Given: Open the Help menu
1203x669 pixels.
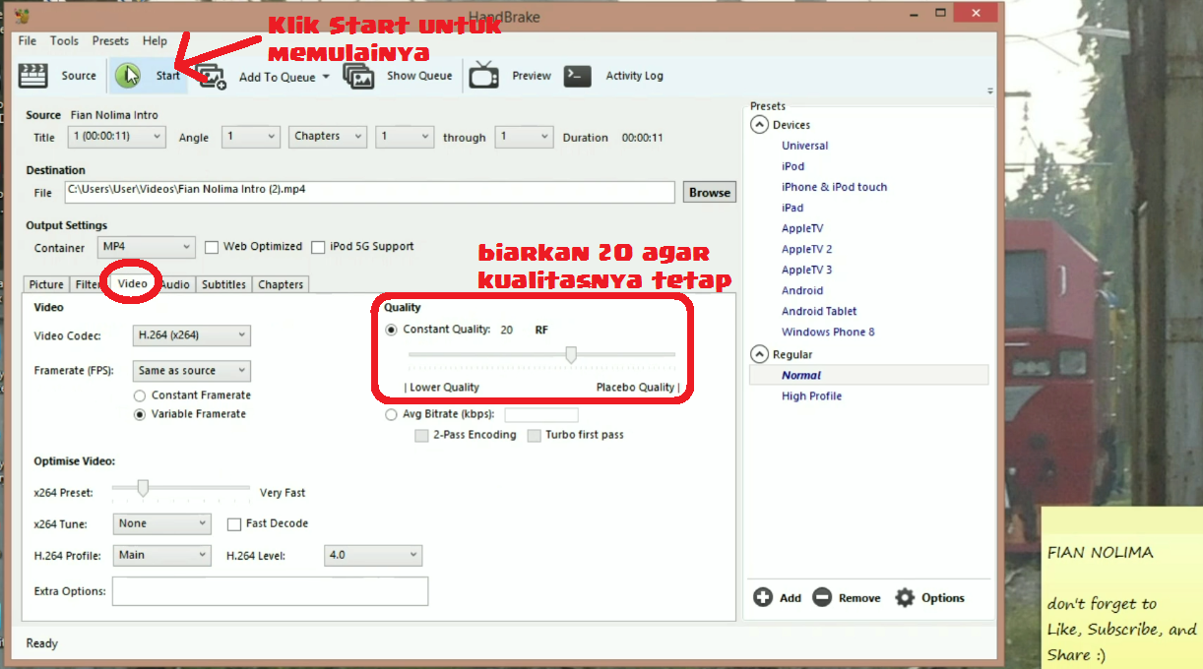Looking at the screenshot, I should (x=155, y=41).
